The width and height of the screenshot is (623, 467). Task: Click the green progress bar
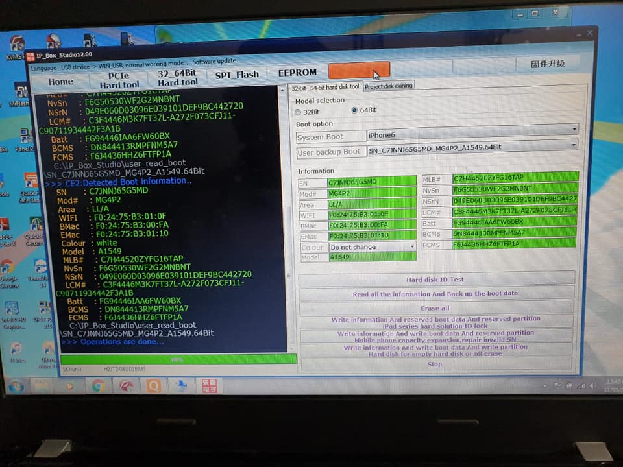point(178,359)
